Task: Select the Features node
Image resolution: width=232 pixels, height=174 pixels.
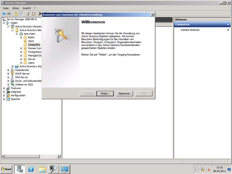Action: (16, 88)
